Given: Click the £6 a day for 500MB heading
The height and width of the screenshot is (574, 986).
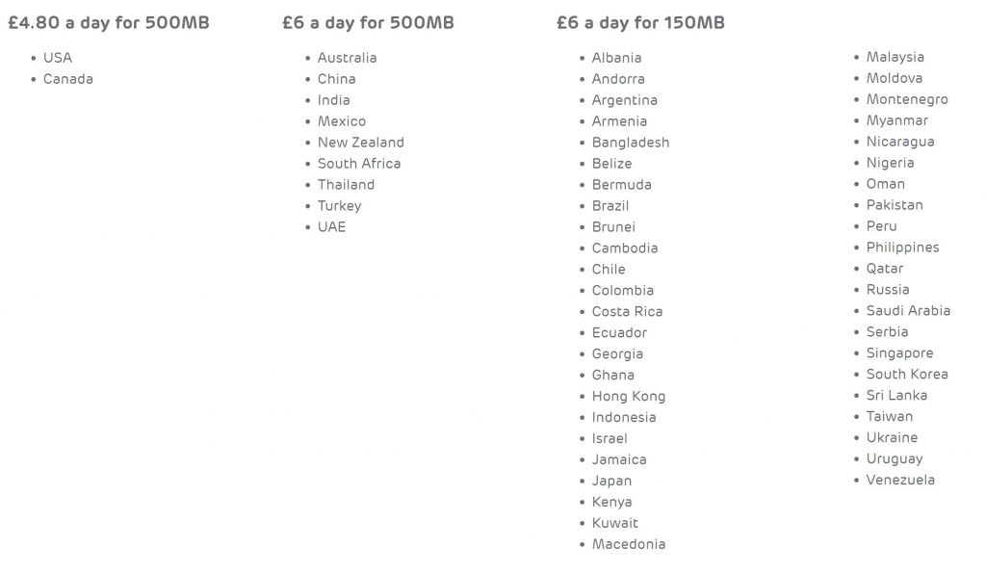Looking at the screenshot, I should 368,23.
